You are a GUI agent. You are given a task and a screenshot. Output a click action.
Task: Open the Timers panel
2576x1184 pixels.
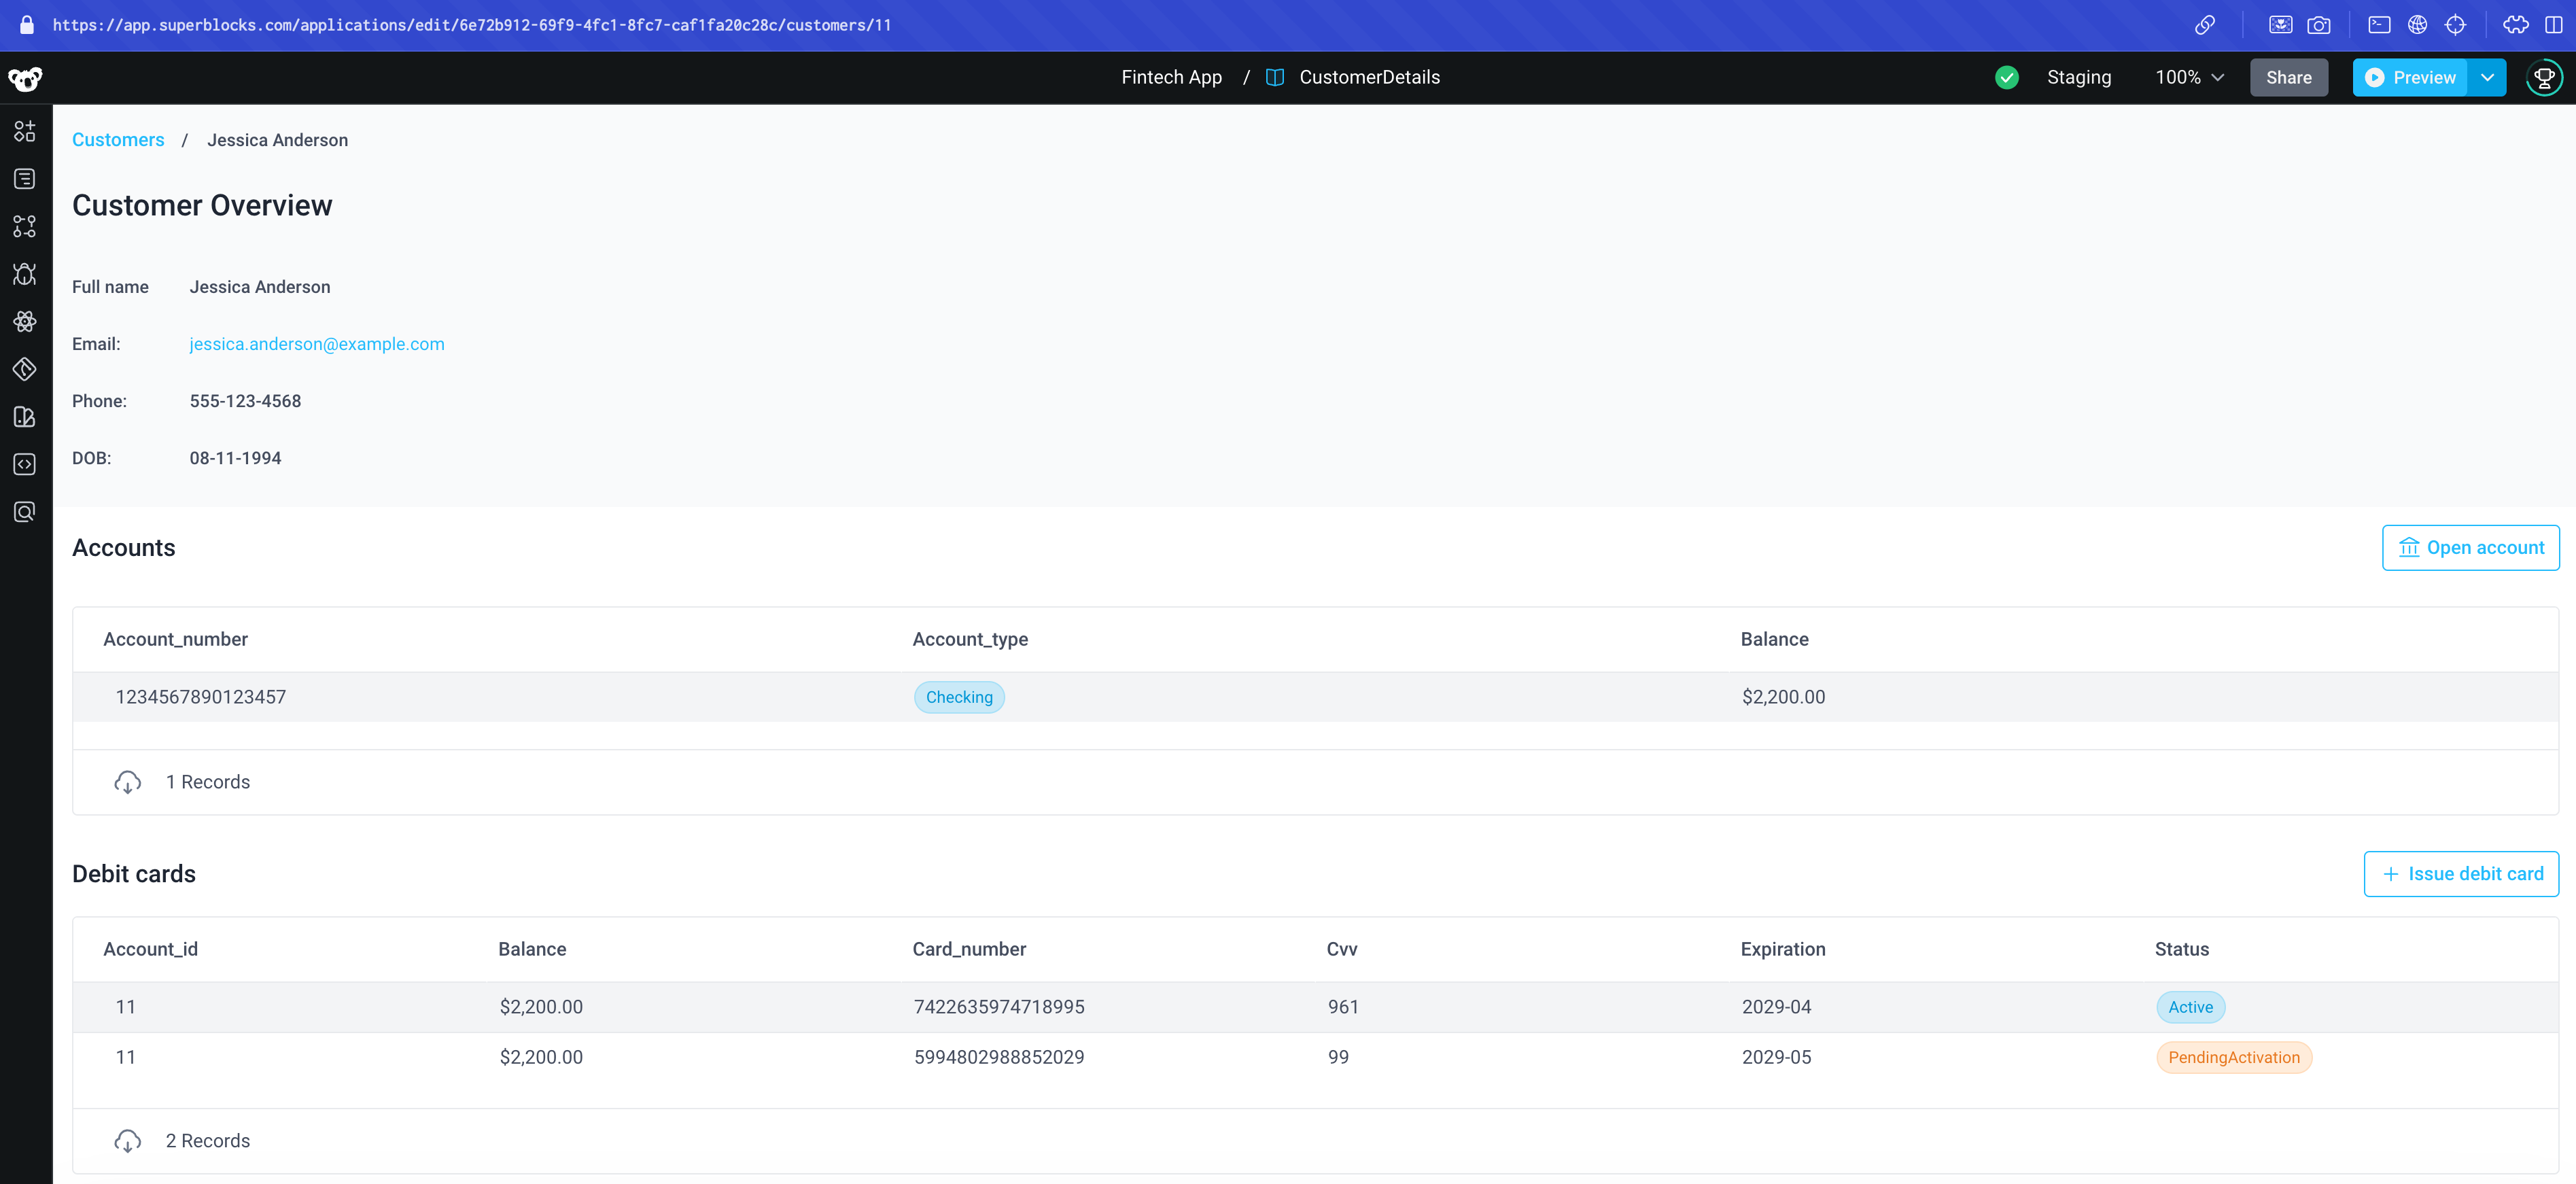(x=24, y=369)
